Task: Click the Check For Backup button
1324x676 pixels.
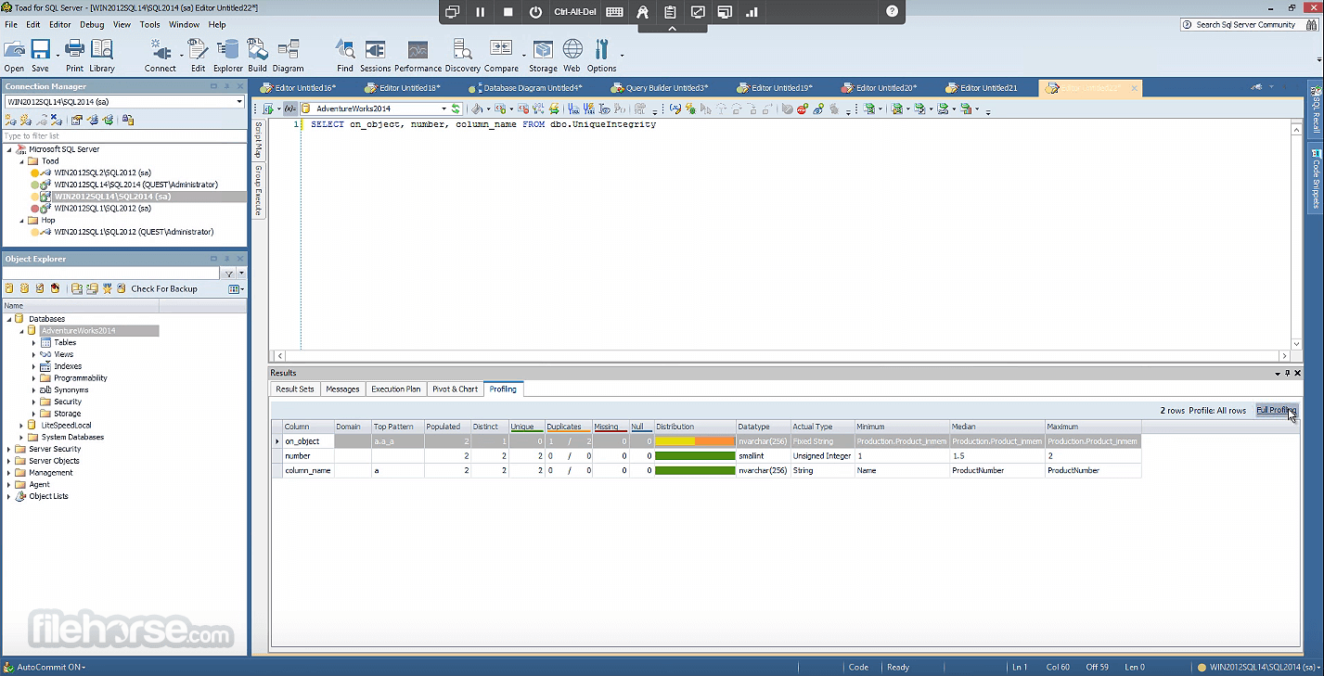Action: (164, 289)
